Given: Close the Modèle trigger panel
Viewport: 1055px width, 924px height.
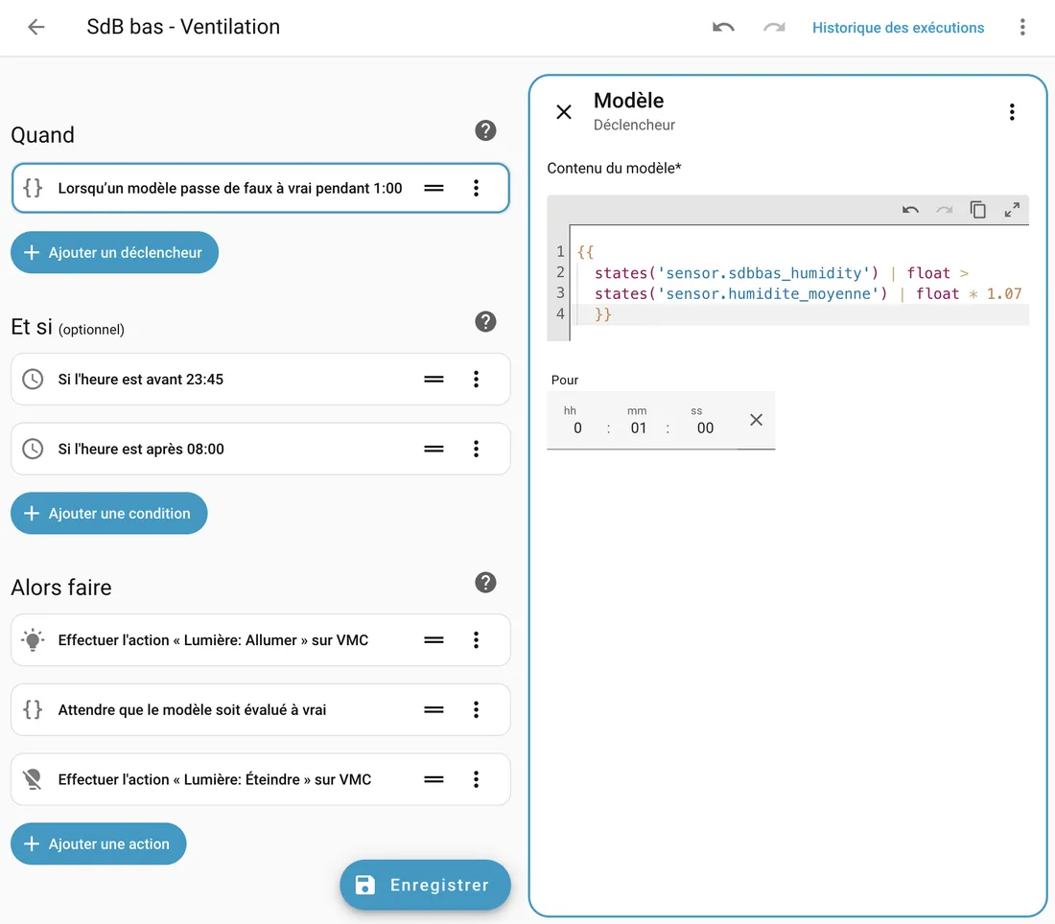Looking at the screenshot, I should tap(564, 111).
